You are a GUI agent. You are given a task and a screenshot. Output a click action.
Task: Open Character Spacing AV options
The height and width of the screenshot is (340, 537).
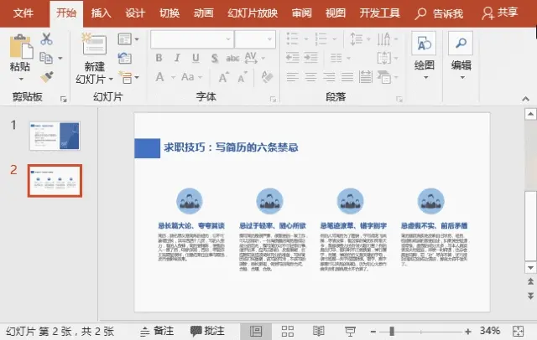pyautogui.click(x=251, y=58)
